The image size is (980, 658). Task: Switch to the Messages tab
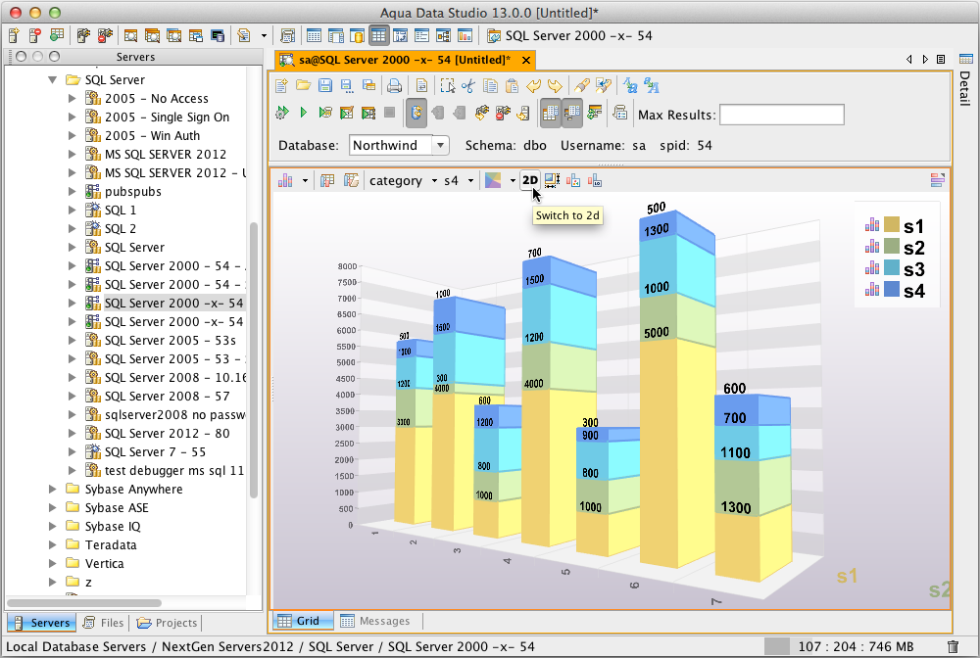[374, 621]
